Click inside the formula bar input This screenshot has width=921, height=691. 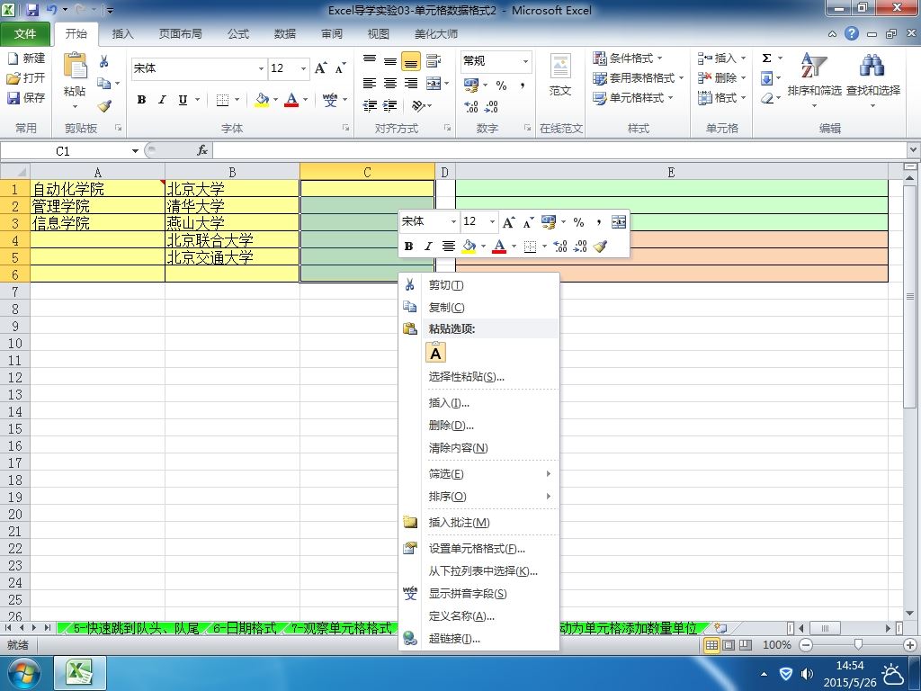pyautogui.click(x=560, y=151)
